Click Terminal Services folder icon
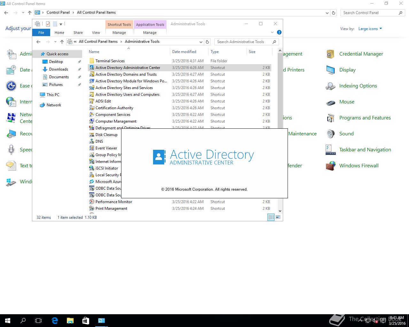 (x=92, y=61)
